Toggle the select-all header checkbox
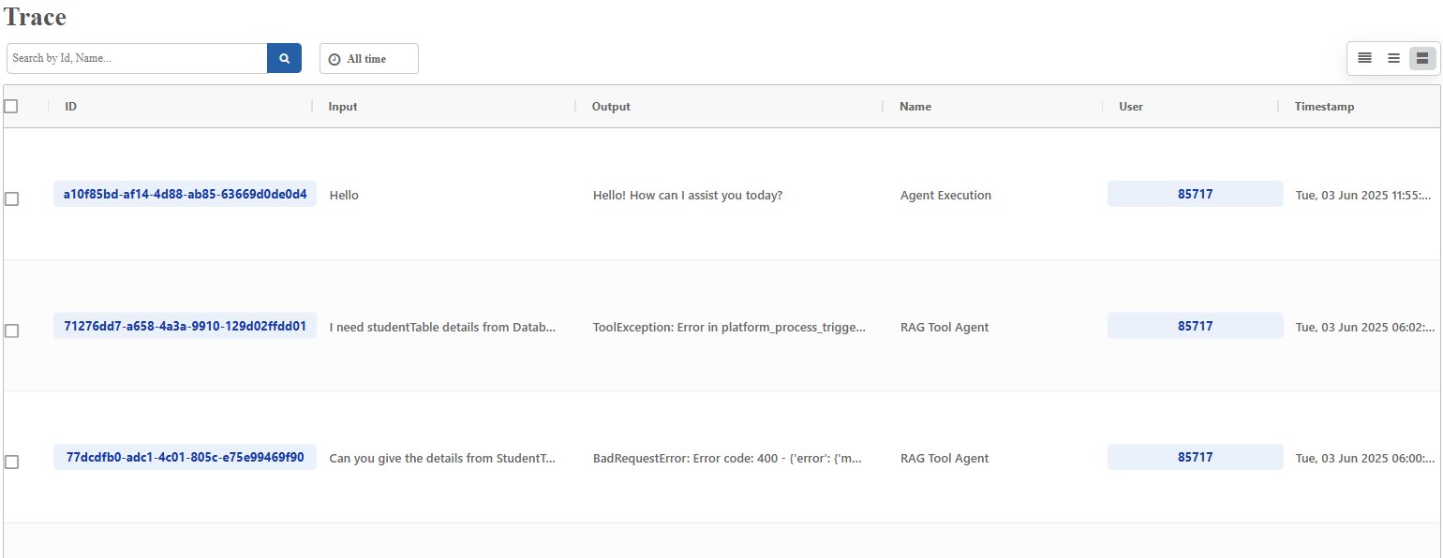The image size is (1443, 558). click(11, 106)
